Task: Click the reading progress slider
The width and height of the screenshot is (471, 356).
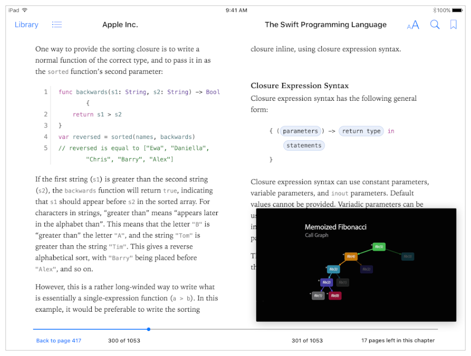Action: (x=149, y=329)
